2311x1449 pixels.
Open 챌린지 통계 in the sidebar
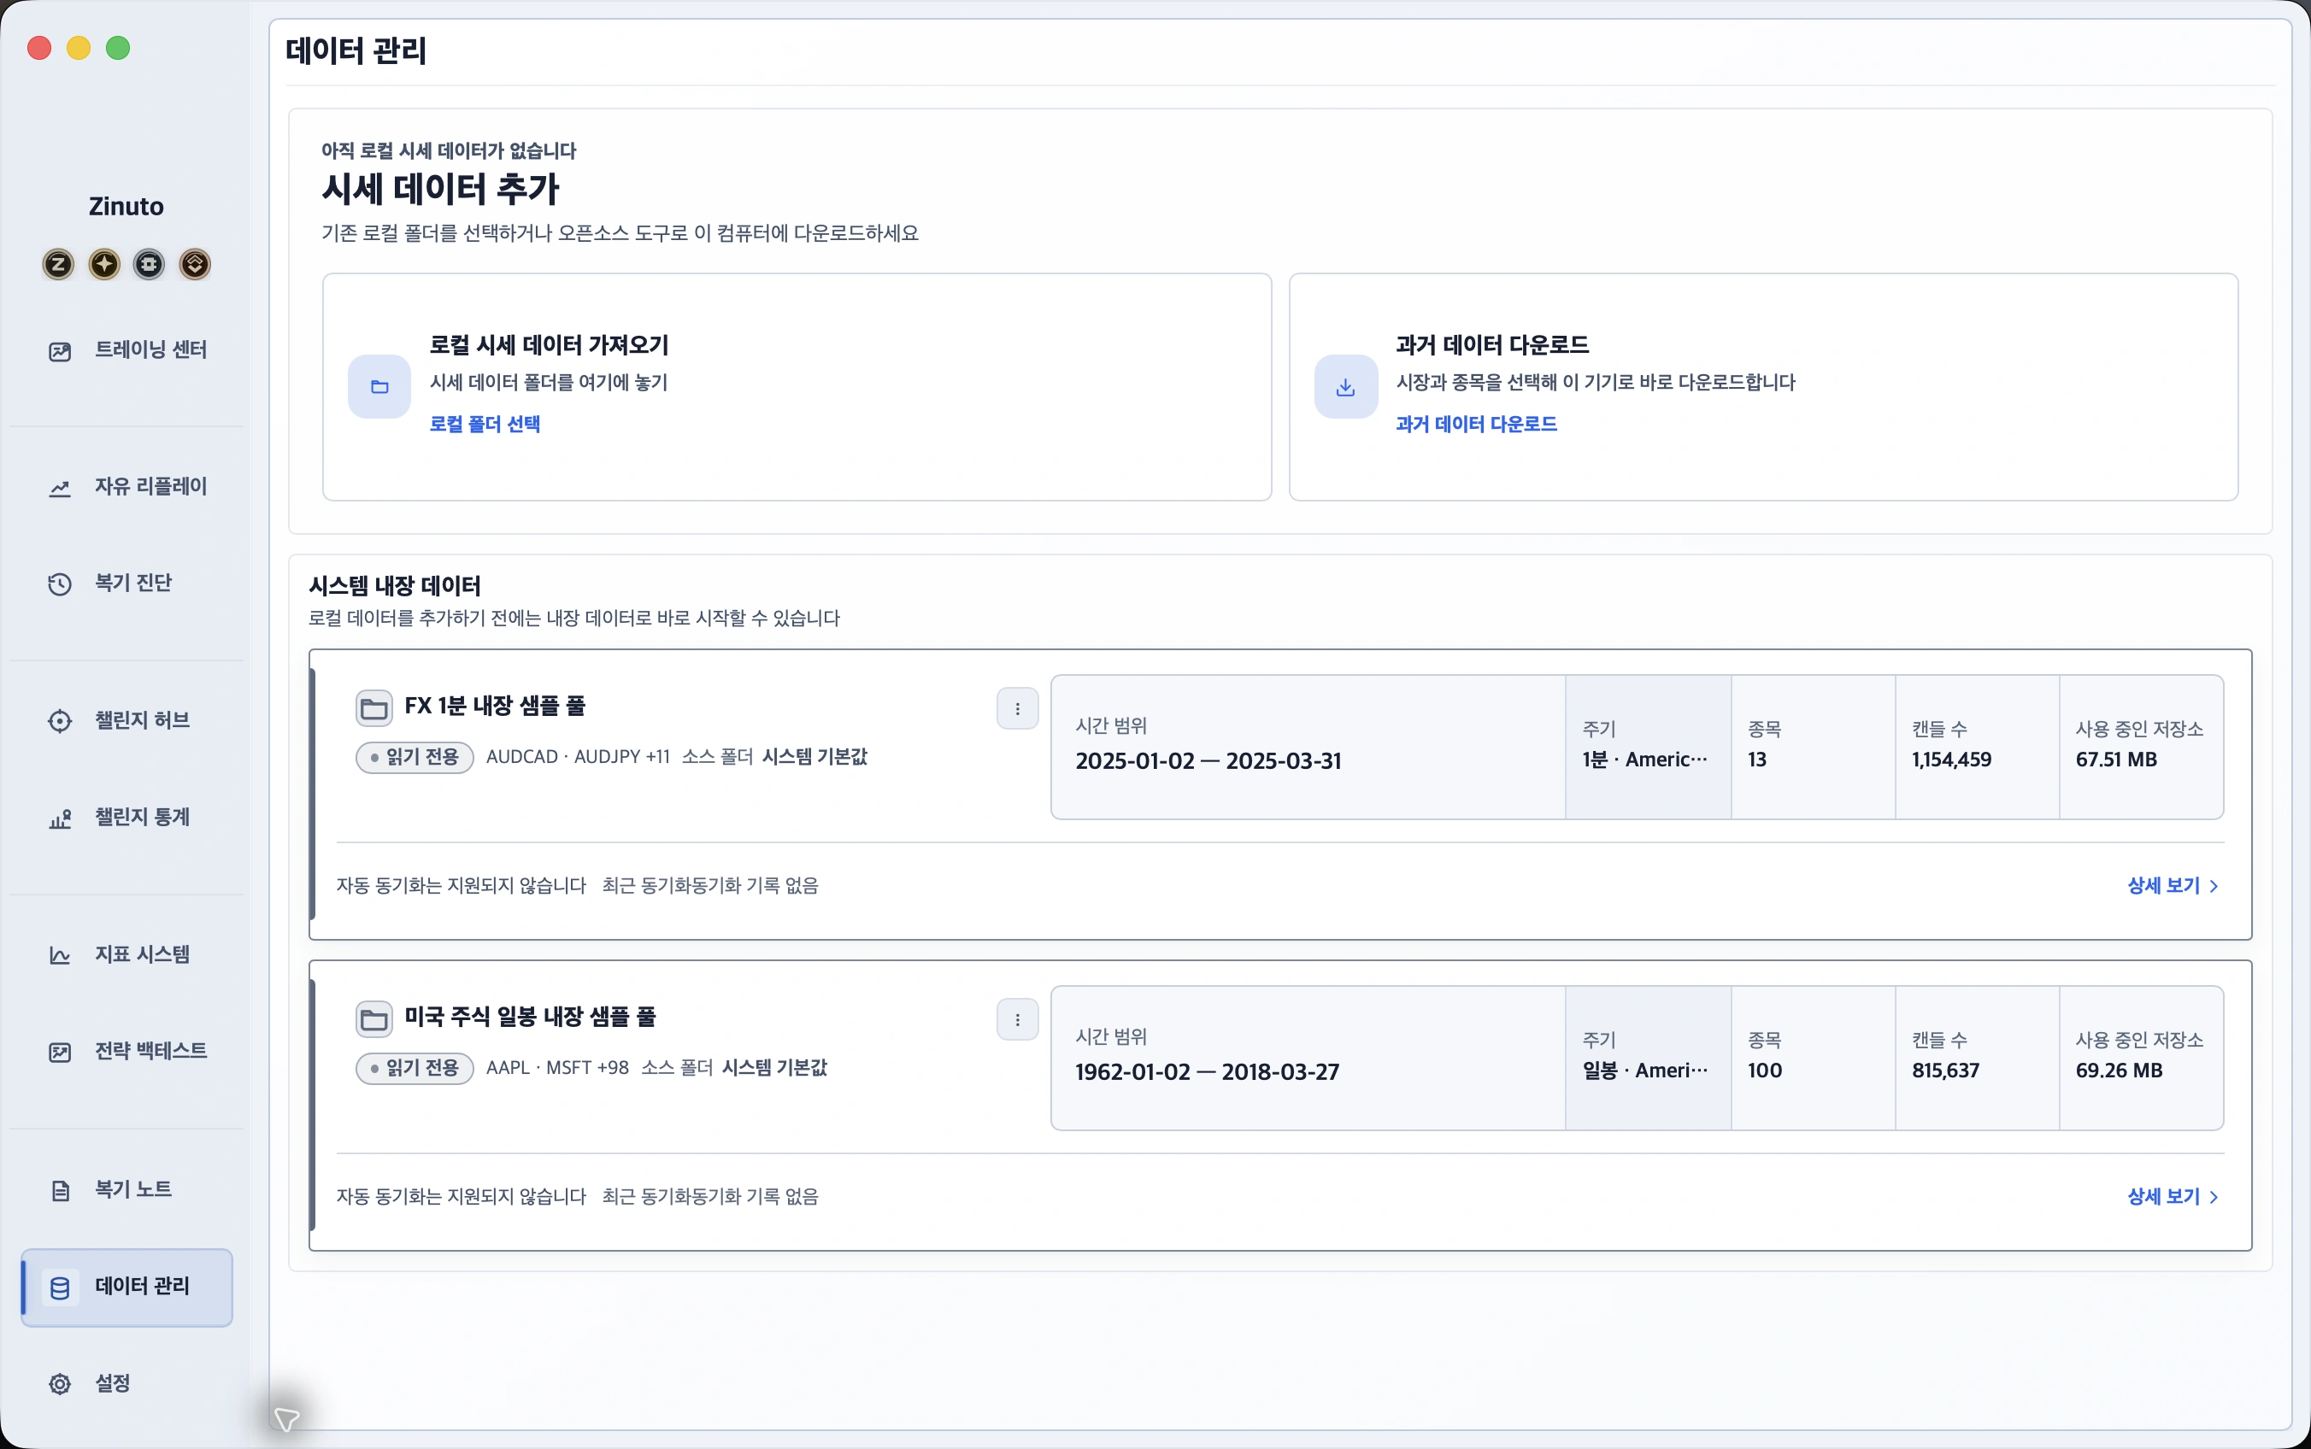(x=126, y=818)
